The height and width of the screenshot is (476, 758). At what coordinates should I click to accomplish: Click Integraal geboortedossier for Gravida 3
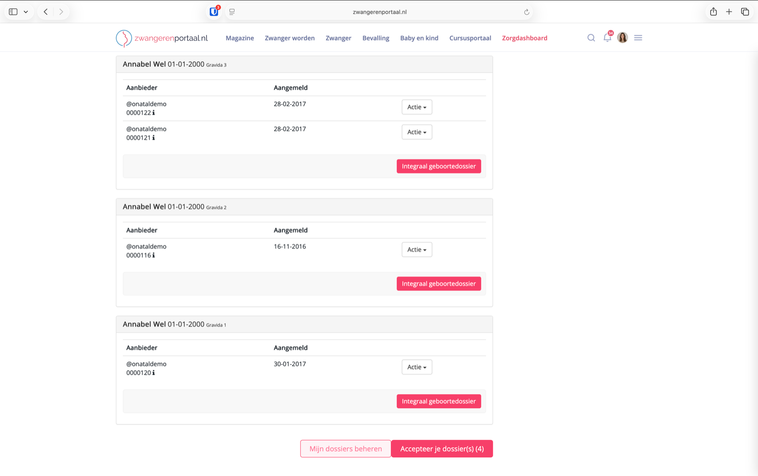point(439,166)
